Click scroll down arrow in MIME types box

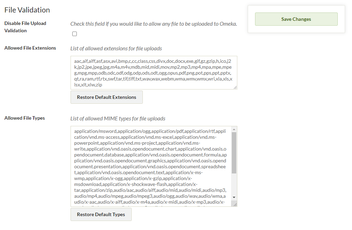pyautogui.click(x=234, y=197)
